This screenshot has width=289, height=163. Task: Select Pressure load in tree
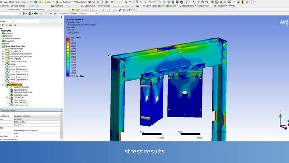(x=13, y=64)
